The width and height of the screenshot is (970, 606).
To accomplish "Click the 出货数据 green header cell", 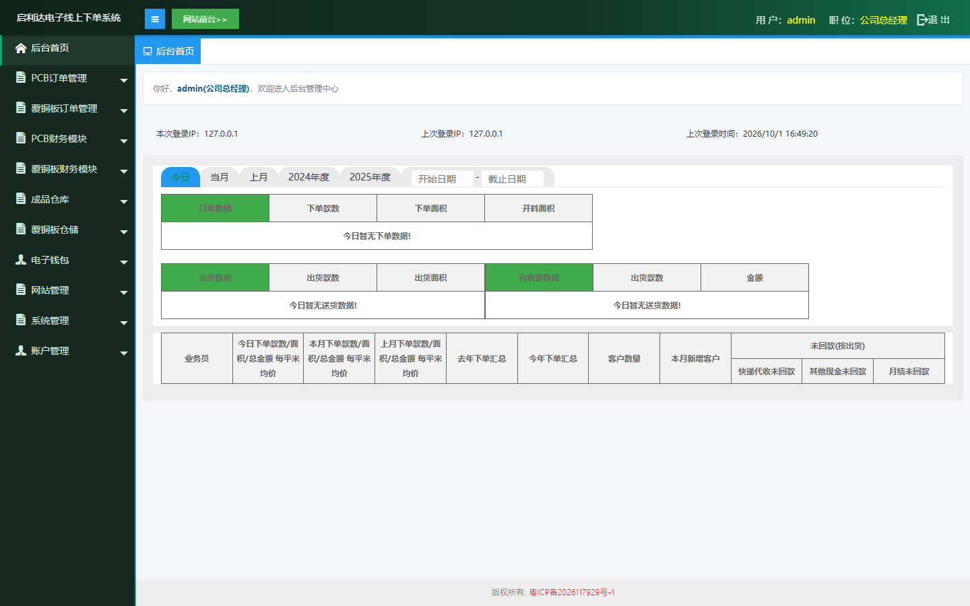I will point(216,278).
